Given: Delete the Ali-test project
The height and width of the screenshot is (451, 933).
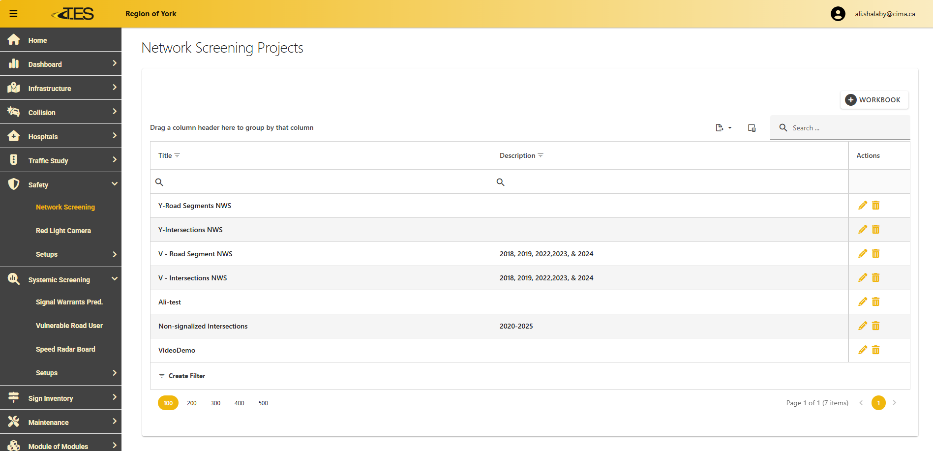Looking at the screenshot, I should click(875, 302).
